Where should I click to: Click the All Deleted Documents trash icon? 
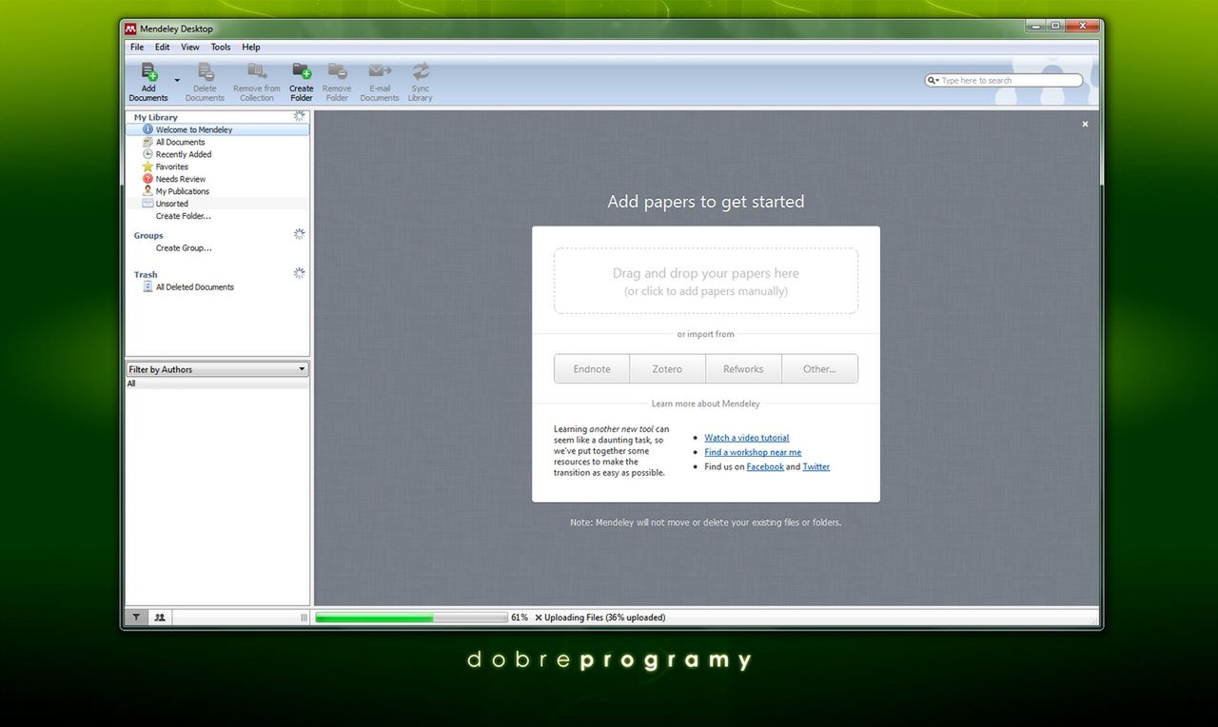[147, 286]
